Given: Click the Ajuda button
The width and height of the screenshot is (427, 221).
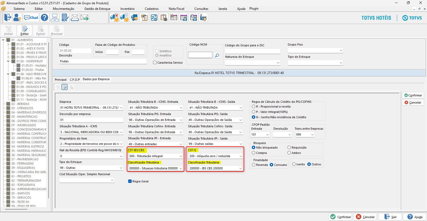Looking at the screenshot, I should coord(415,217).
